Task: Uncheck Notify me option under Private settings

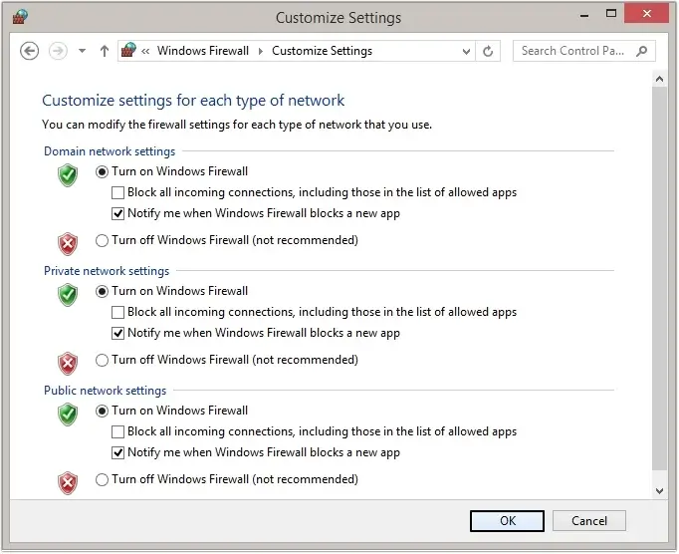Action: (x=117, y=334)
